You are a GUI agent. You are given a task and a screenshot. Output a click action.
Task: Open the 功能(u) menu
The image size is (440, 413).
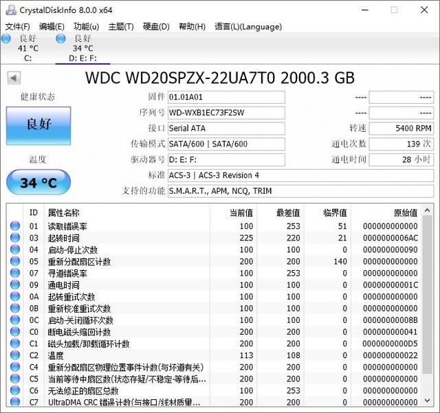point(87,27)
